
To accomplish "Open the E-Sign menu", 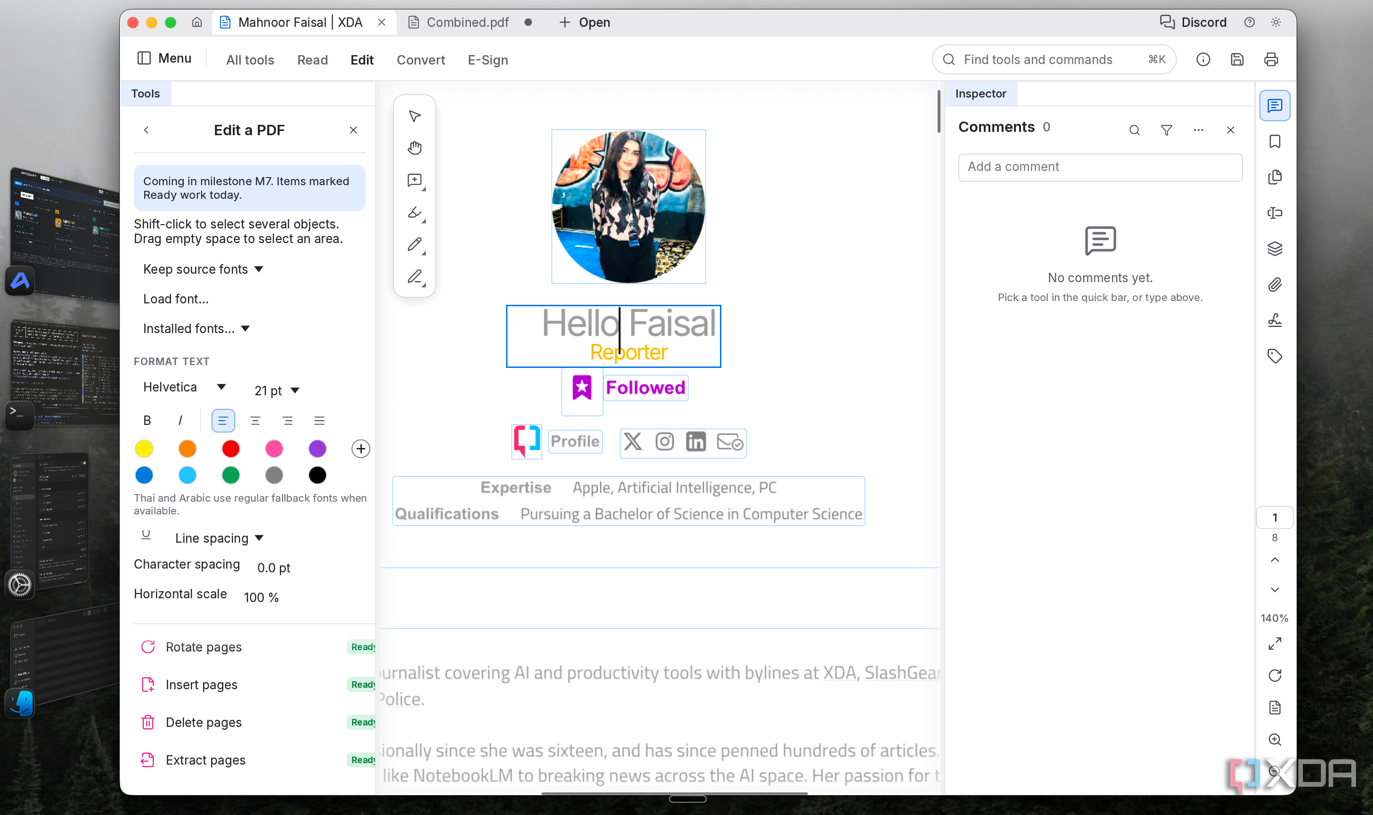I will pyautogui.click(x=488, y=60).
